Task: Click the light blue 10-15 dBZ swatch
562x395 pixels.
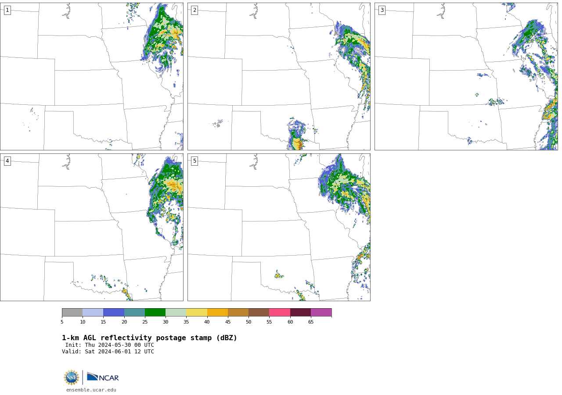Action: pyautogui.click(x=93, y=313)
